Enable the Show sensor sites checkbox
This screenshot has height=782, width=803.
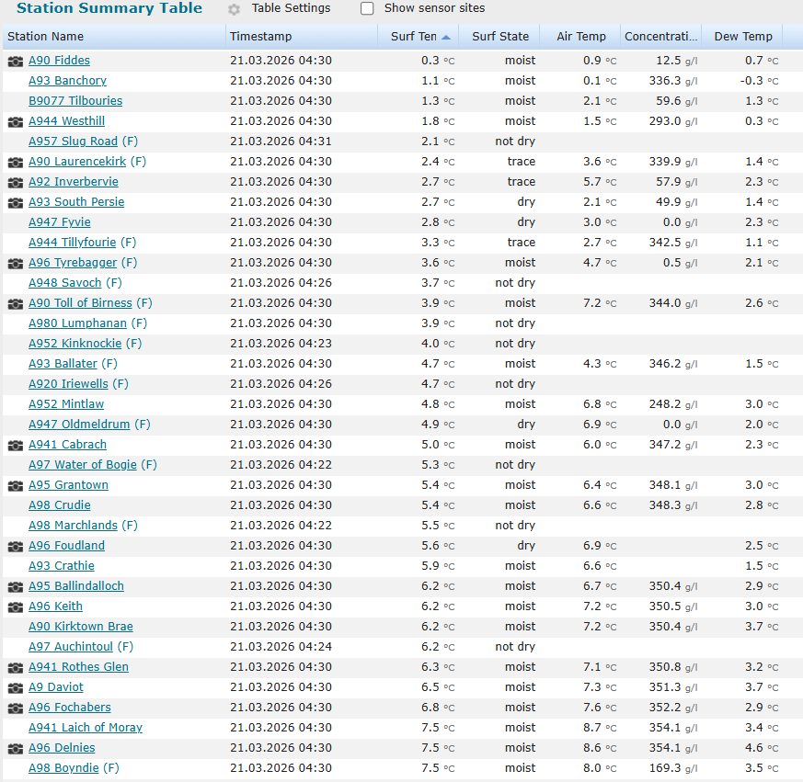[x=367, y=8]
